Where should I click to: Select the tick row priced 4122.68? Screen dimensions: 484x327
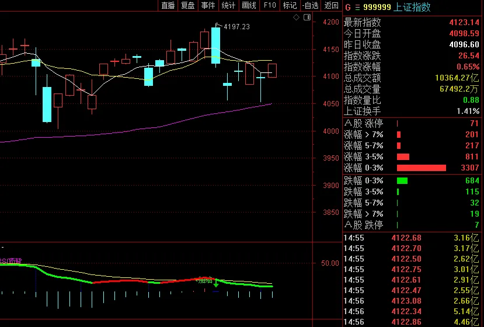click(412, 238)
